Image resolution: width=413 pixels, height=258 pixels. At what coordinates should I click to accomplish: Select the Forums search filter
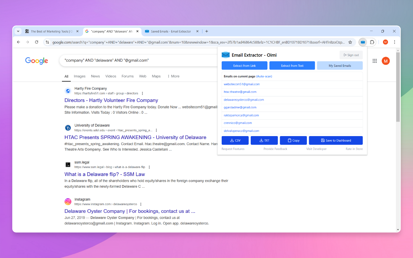128,76
